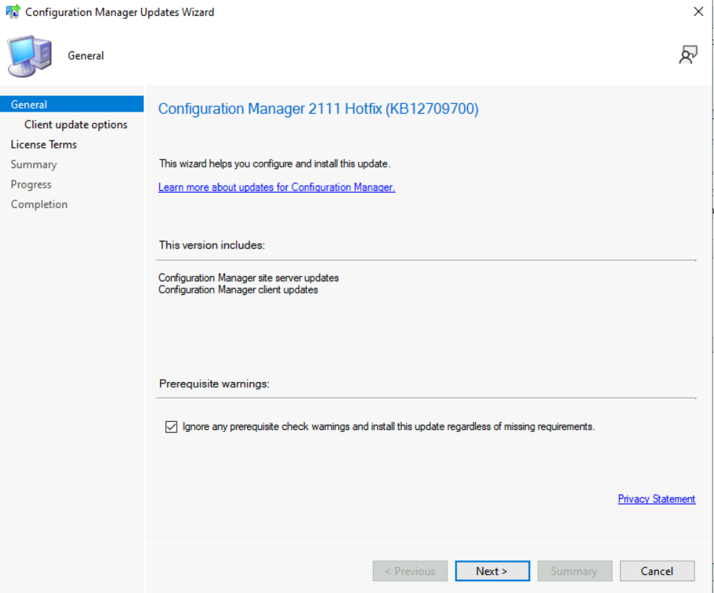Click the Prerequisite warnings label
Screen dimensions: 714x593
pos(214,383)
